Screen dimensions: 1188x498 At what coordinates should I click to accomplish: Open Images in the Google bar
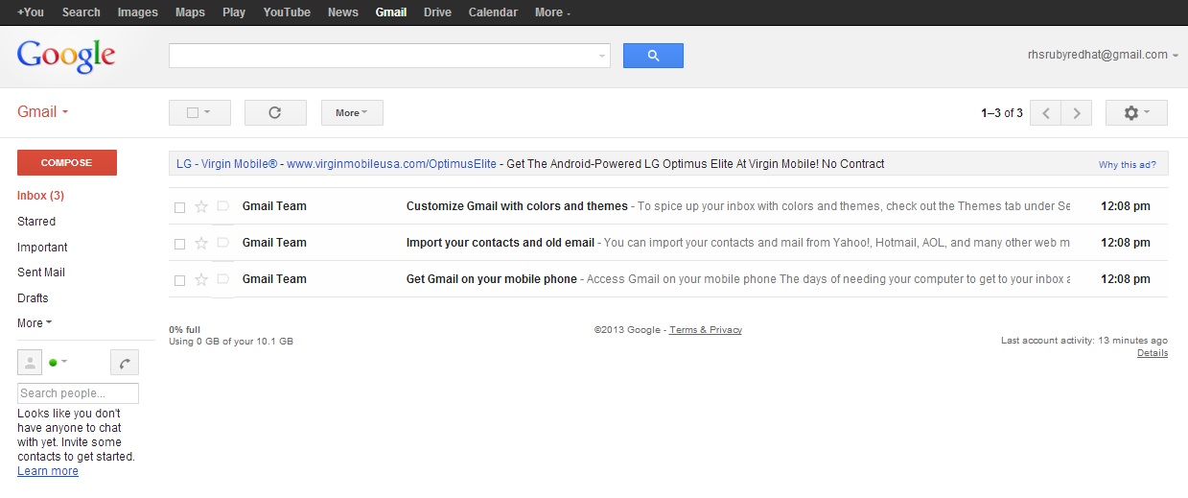pyautogui.click(x=138, y=12)
